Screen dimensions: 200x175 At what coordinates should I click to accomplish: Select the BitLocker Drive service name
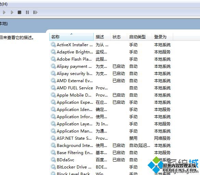coord(74,167)
